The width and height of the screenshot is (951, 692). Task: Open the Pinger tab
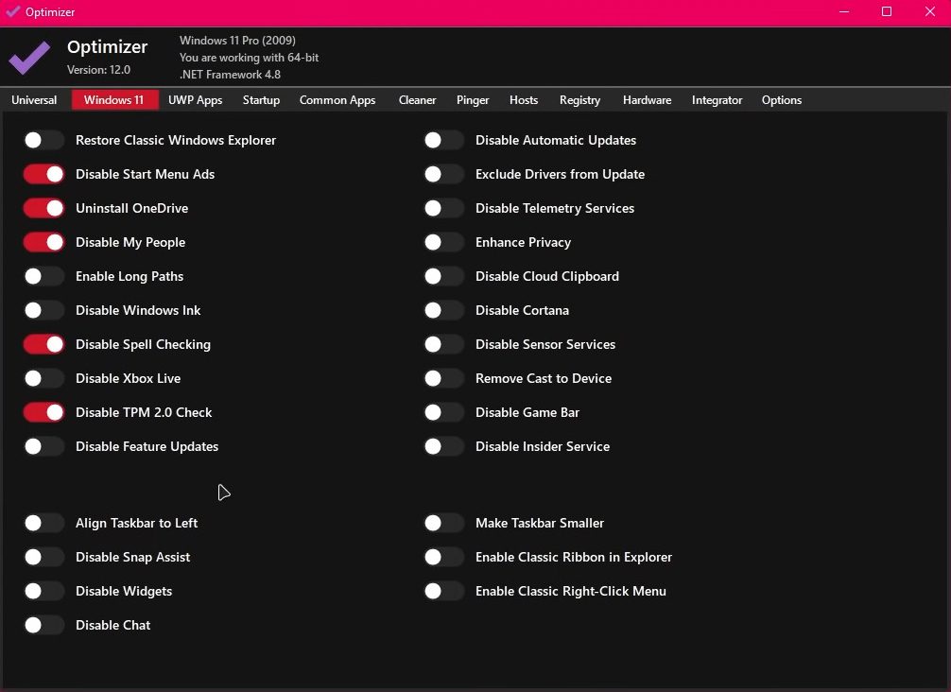coord(473,100)
